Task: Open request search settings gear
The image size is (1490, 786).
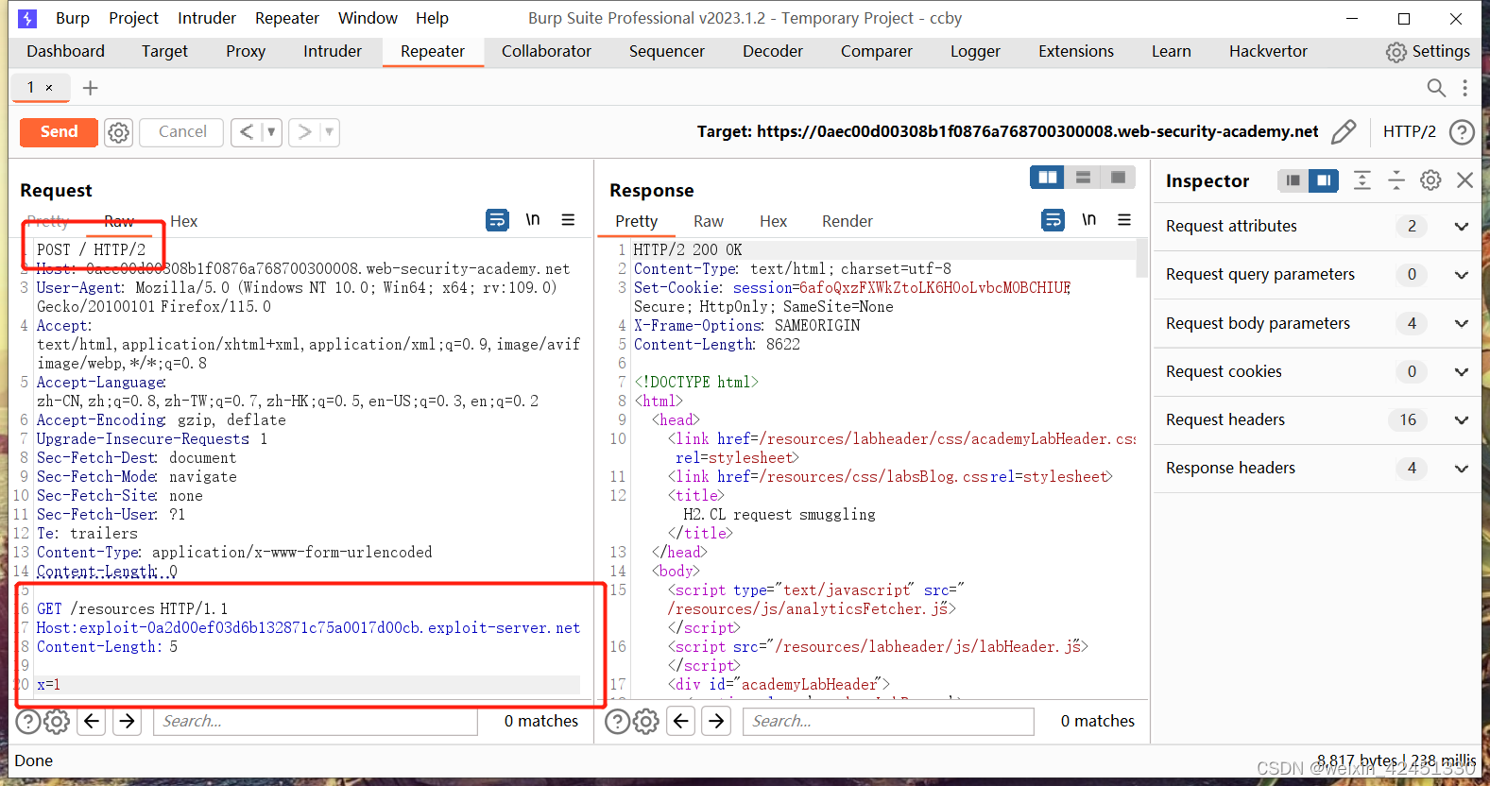Action: click(x=57, y=722)
